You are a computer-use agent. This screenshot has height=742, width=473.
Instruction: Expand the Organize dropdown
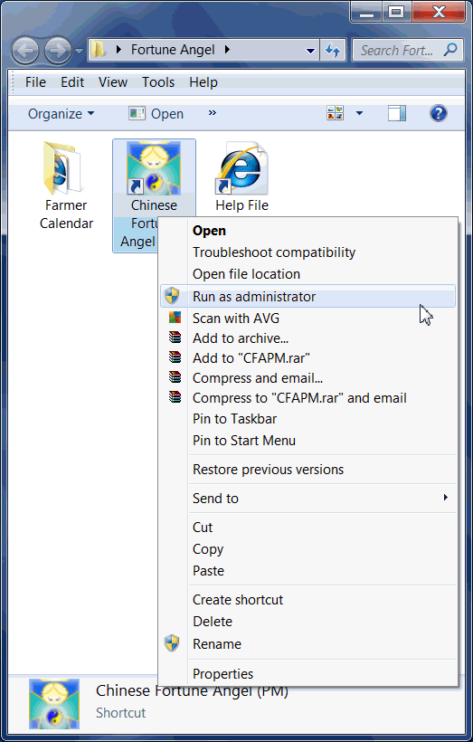(61, 114)
